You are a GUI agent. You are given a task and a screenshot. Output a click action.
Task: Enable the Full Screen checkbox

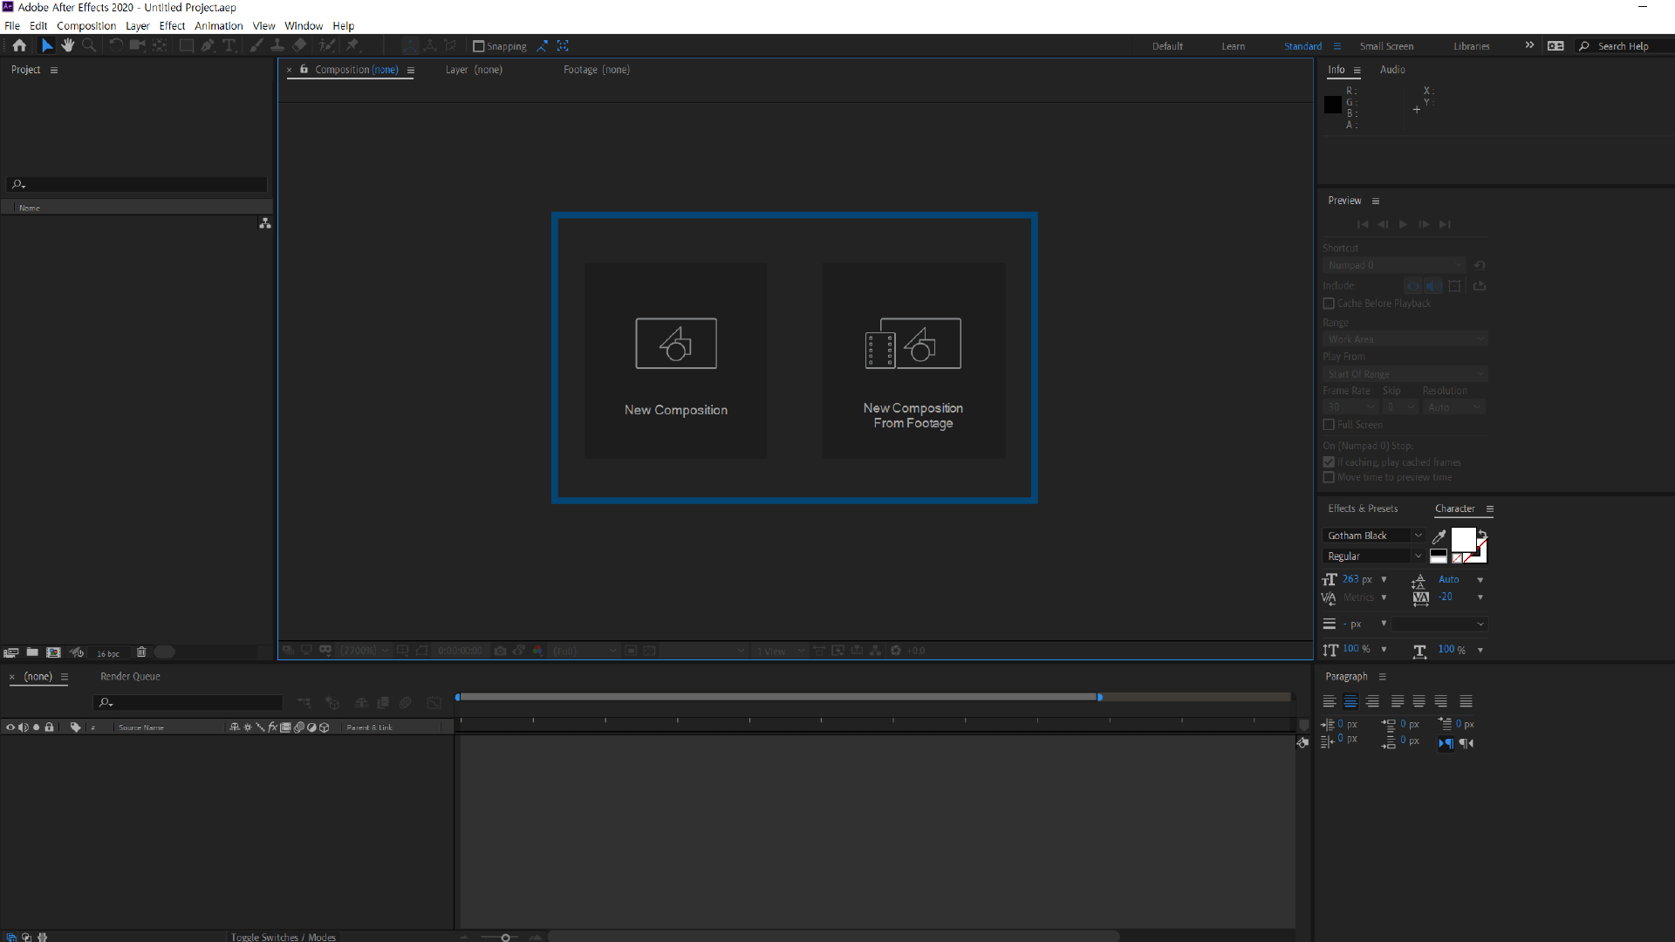tap(1329, 425)
